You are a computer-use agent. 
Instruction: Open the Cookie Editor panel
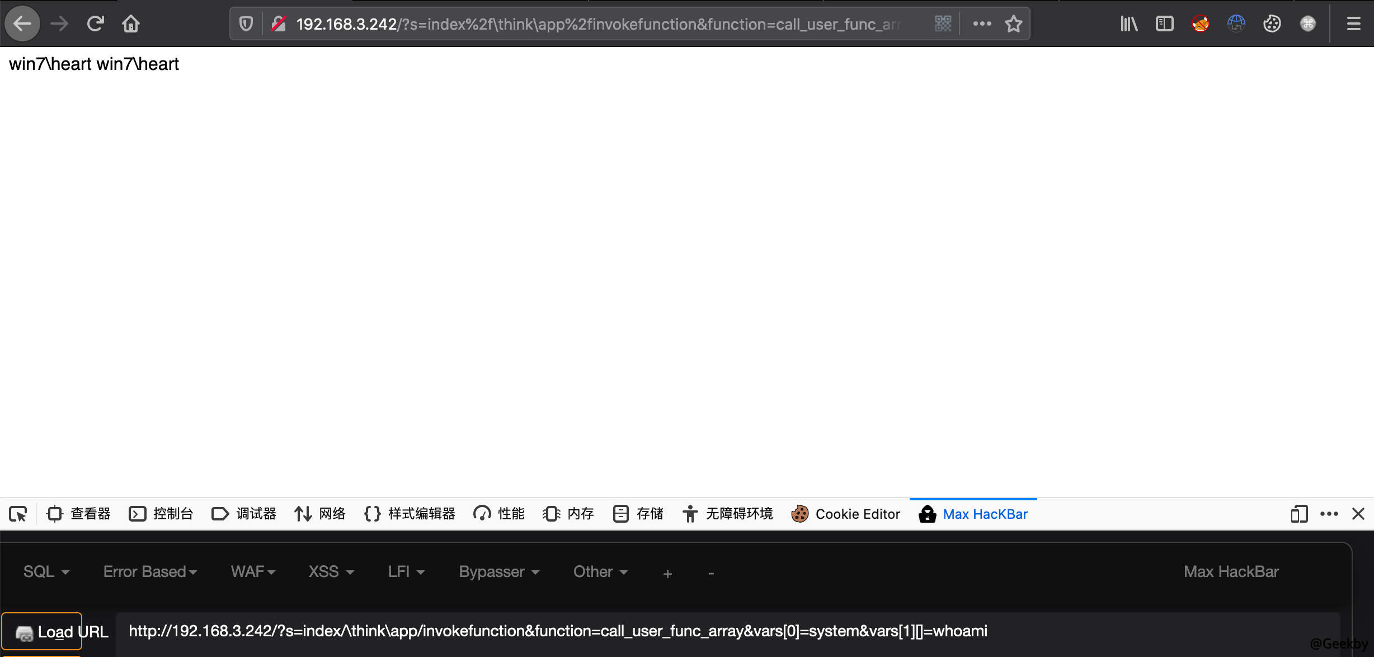coord(846,514)
